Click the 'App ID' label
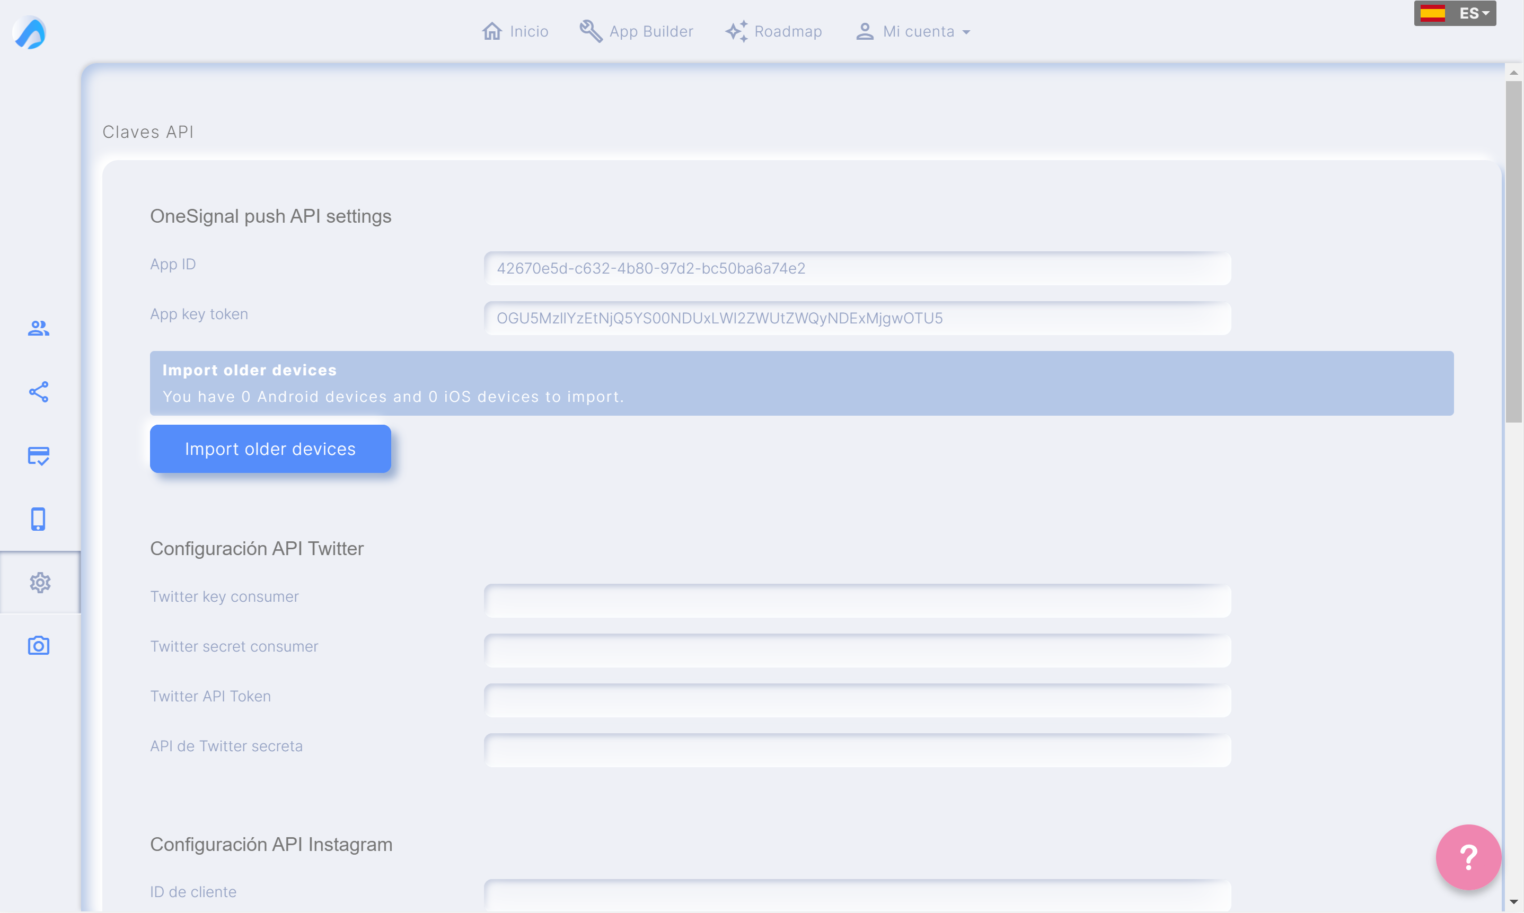 [173, 264]
